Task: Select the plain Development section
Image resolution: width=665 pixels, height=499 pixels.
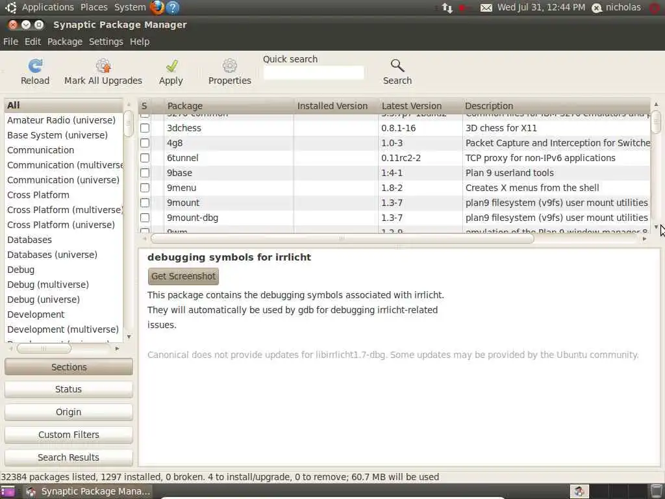Action: point(64,314)
